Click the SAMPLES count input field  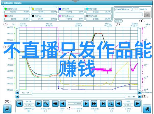tap(136, 9)
